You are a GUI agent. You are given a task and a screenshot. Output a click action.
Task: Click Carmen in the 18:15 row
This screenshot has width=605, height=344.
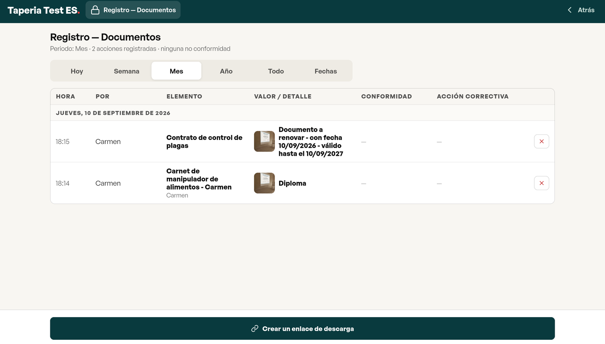(x=108, y=141)
